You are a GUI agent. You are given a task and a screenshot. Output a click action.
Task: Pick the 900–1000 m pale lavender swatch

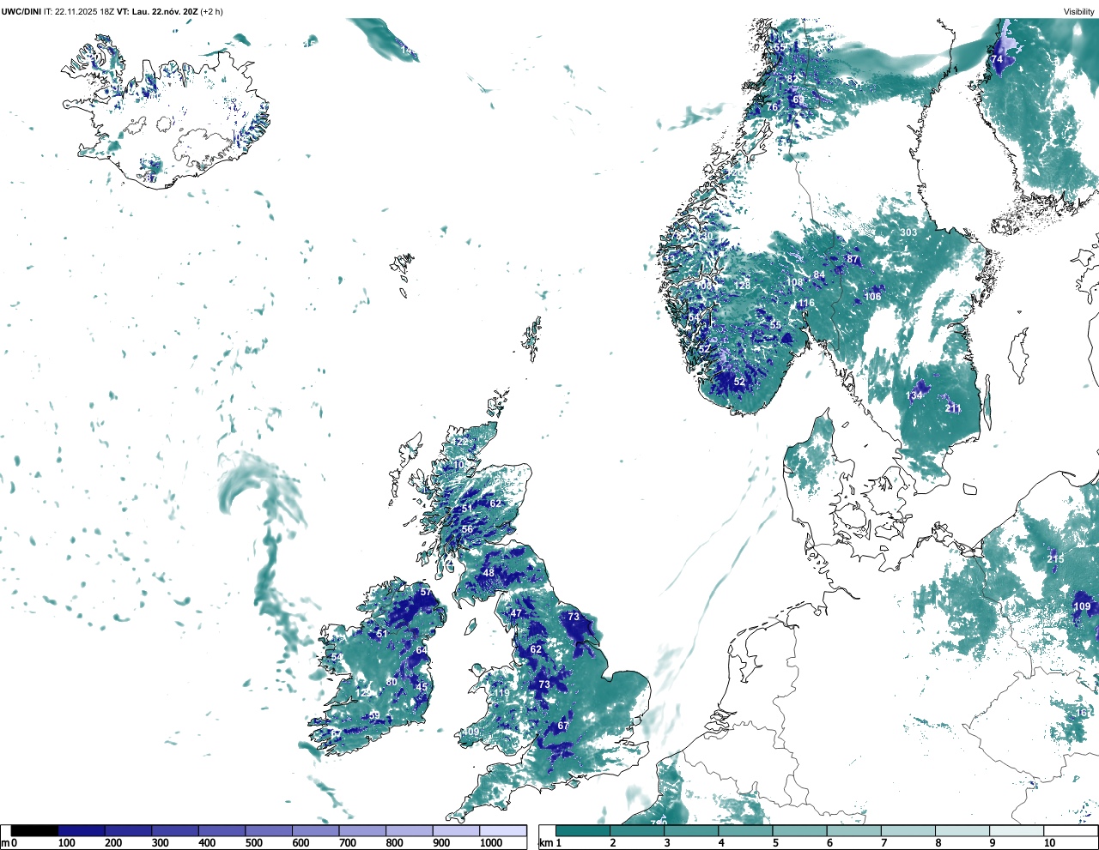[456, 830]
